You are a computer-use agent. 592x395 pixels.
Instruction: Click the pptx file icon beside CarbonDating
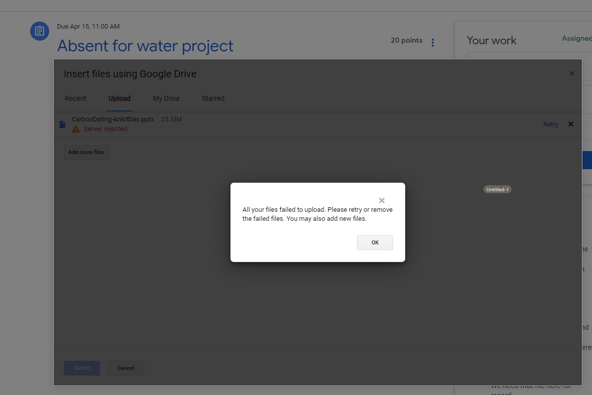(x=63, y=124)
